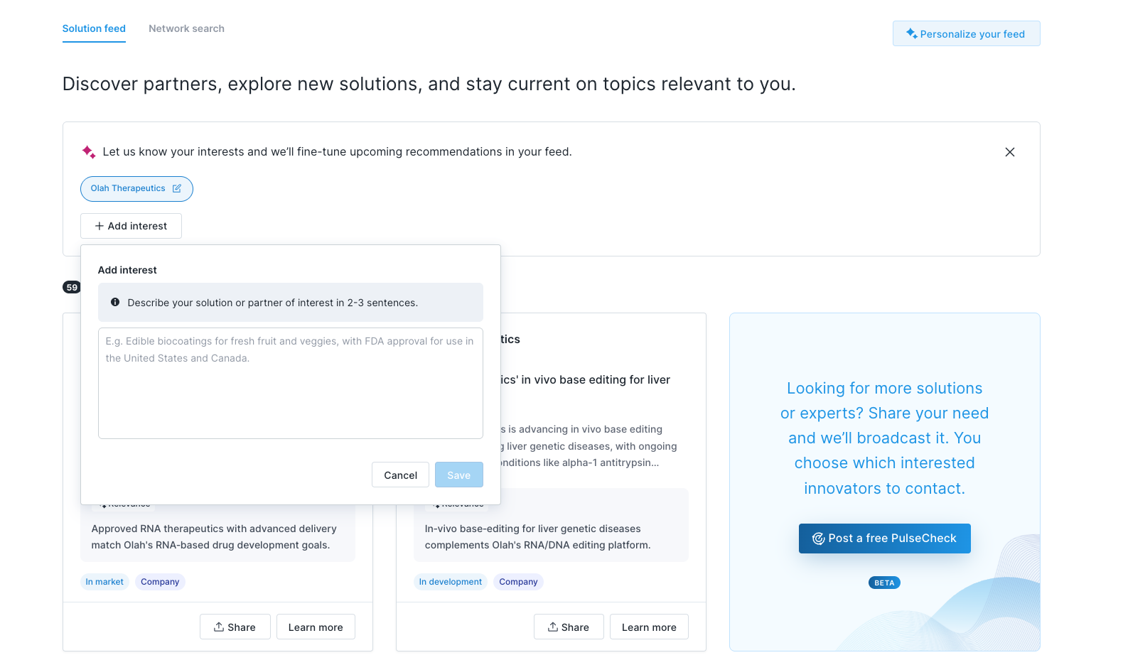The image size is (1123, 660).
Task: Click the pencil edit icon on Olah Therapeutics chip
Action: point(176,188)
